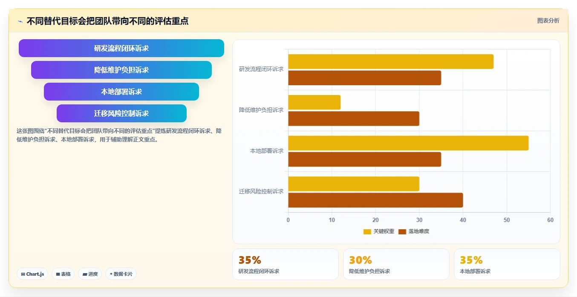
Task: Click the 数据卡片 tag chip
Action: pos(121,274)
